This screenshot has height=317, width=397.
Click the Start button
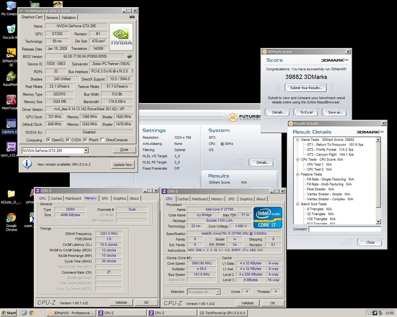(9, 313)
